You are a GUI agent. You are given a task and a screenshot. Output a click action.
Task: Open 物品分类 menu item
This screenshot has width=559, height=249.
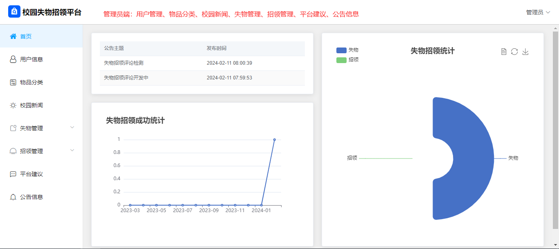(x=32, y=82)
